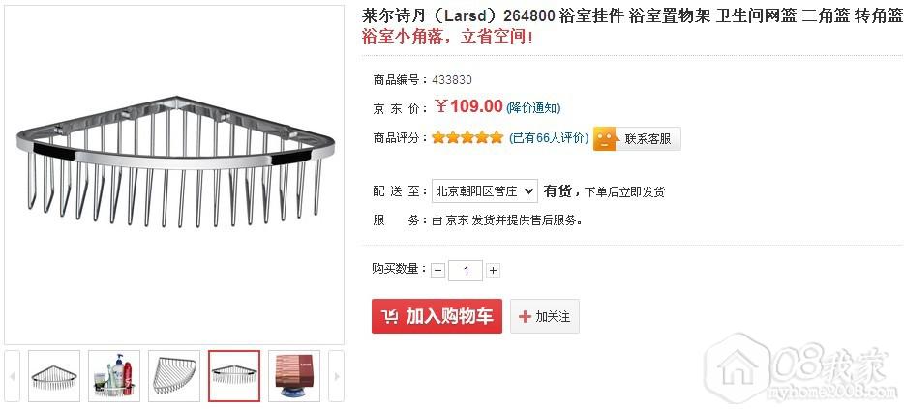Show previous thumbnails with left arrow

[x=13, y=376]
